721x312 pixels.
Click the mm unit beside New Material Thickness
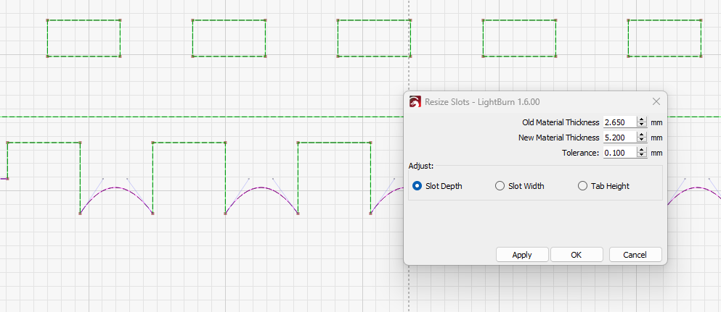coord(656,138)
